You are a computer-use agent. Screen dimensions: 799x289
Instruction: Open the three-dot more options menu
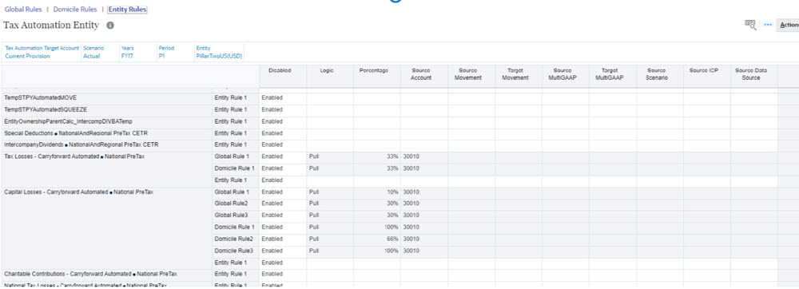tap(768, 25)
